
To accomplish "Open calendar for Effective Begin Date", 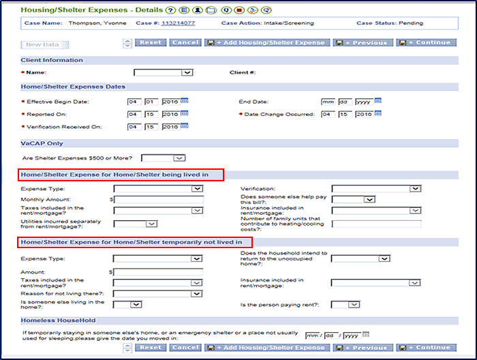I will click(x=185, y=100).
